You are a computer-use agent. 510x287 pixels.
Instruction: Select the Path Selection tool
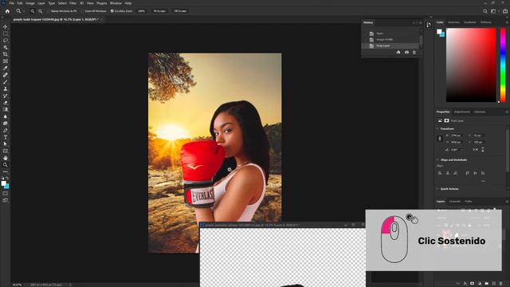pyautogui.click(x=6, y=144)
